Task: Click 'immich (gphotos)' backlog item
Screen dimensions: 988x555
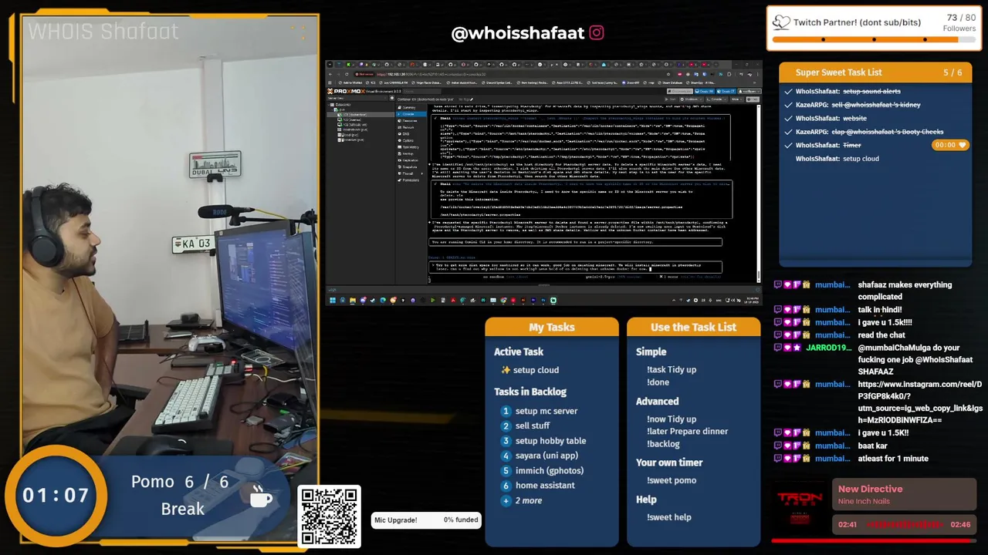Action: click(x=550, y=470)
